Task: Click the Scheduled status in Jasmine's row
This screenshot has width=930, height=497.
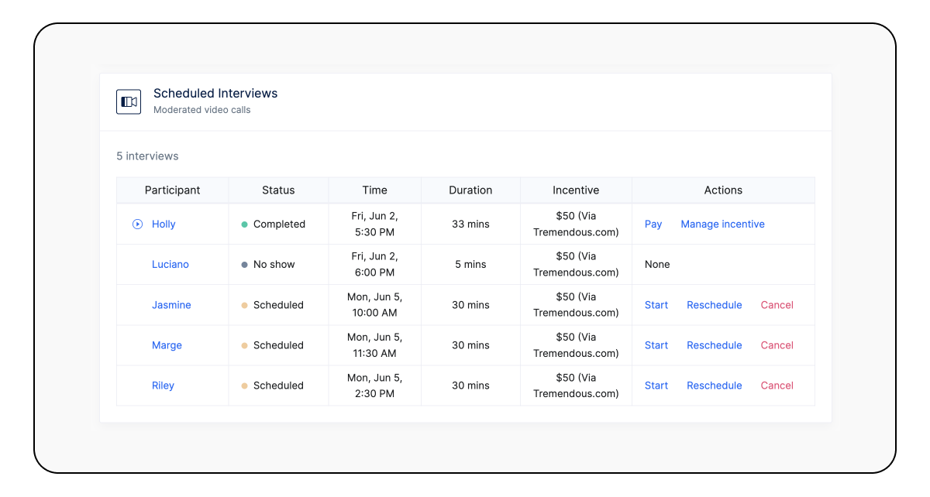Action: click(x=273, y=305)
